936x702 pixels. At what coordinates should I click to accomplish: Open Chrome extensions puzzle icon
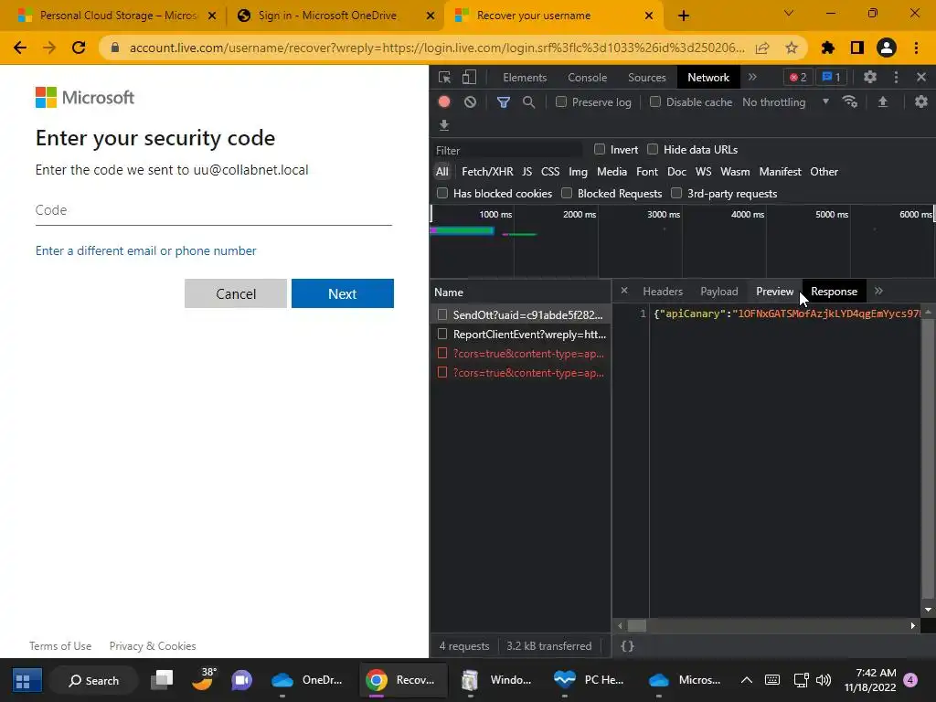828,48
